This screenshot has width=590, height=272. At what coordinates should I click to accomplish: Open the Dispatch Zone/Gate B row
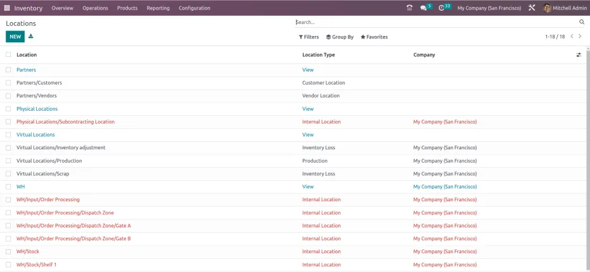pyautogui.click(x=74, y=238)
